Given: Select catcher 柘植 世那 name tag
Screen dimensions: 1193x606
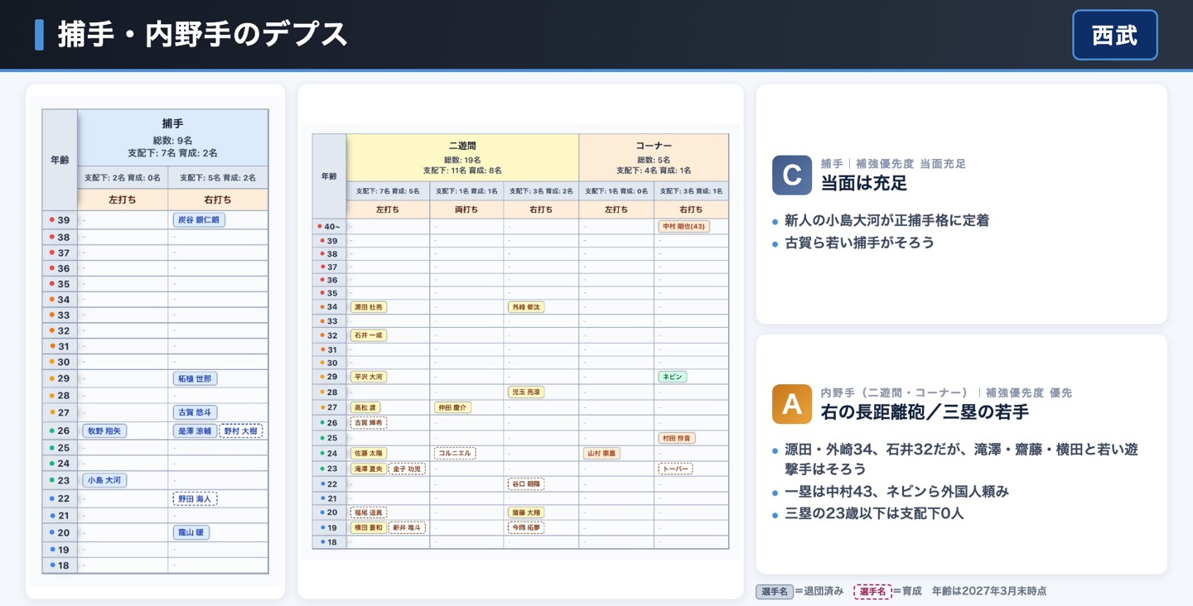Looking at the screenshot, I should click(195, 379).
